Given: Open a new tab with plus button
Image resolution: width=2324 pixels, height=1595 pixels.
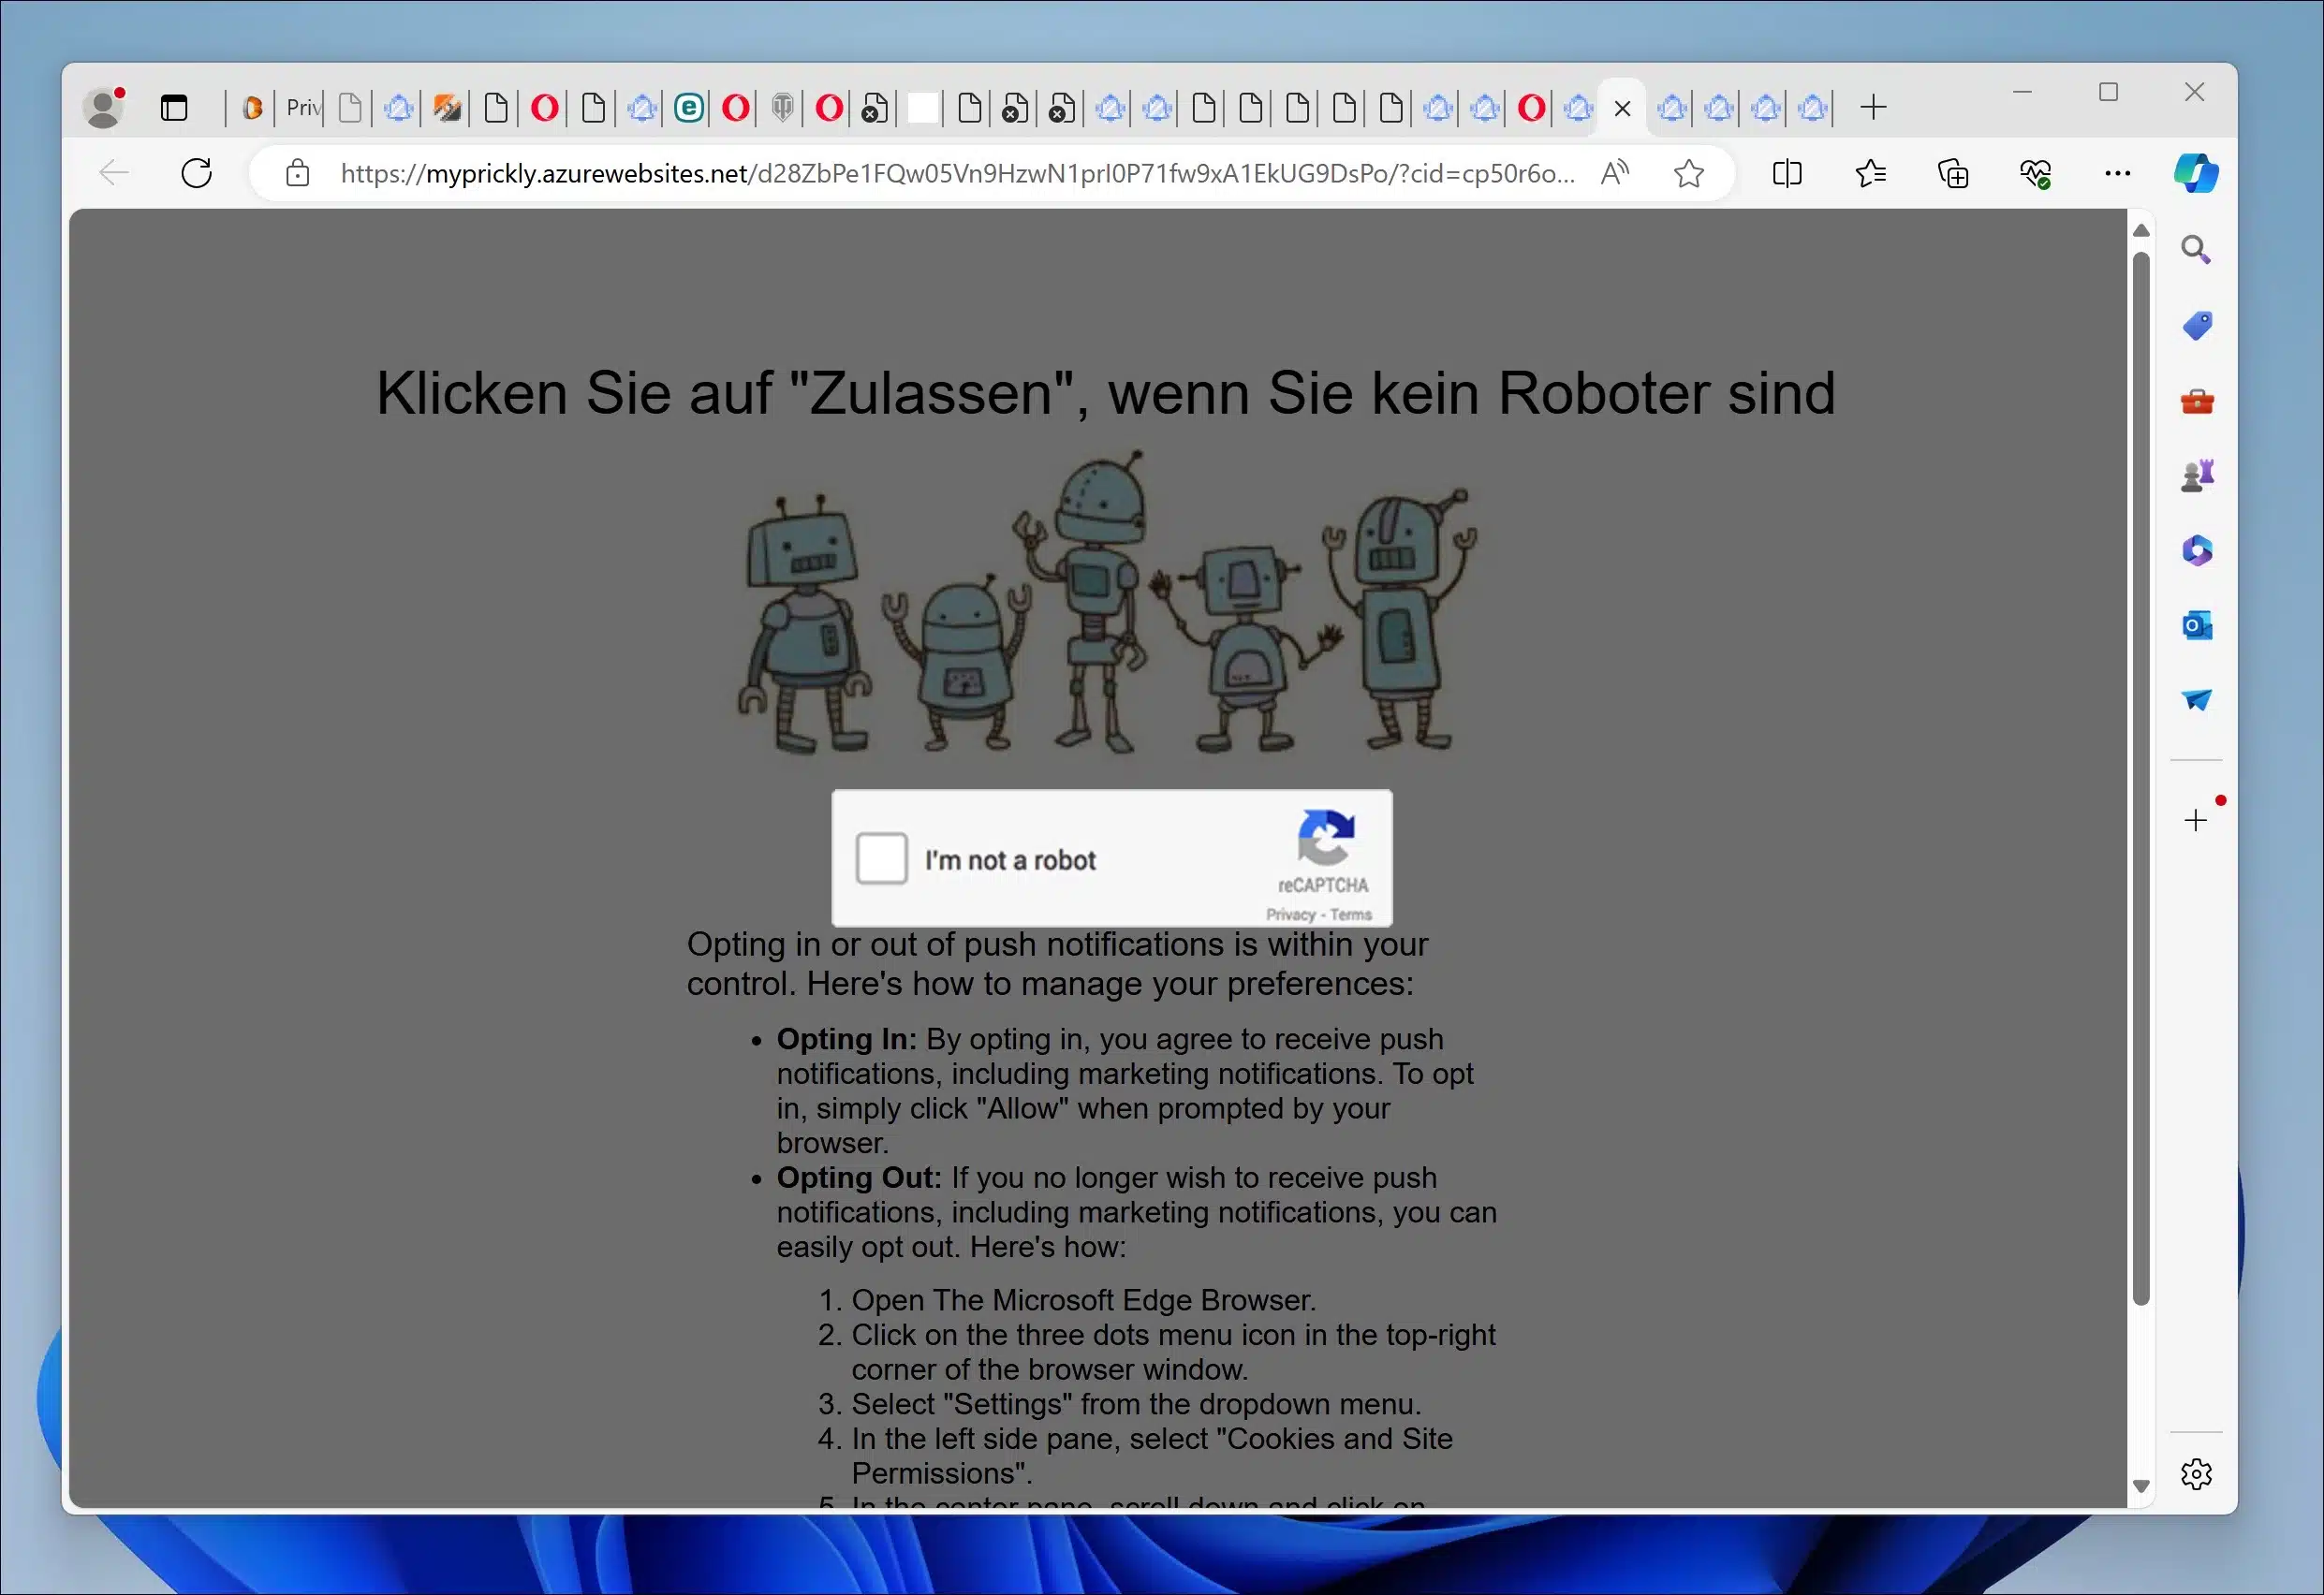Looking at the screenshot, I should [x=1874, y=107].
